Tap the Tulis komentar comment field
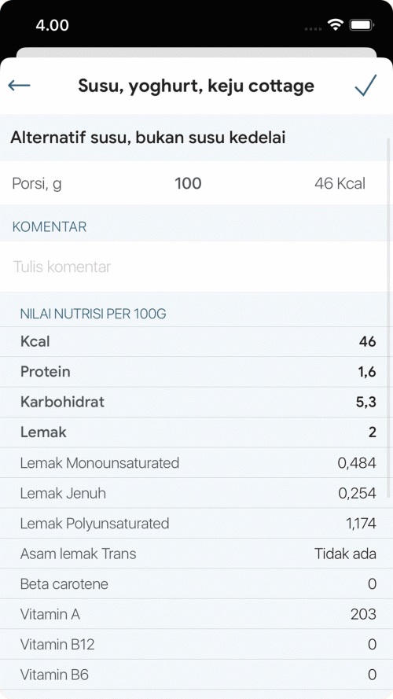 pyautogui.click(x=196, y=267)
